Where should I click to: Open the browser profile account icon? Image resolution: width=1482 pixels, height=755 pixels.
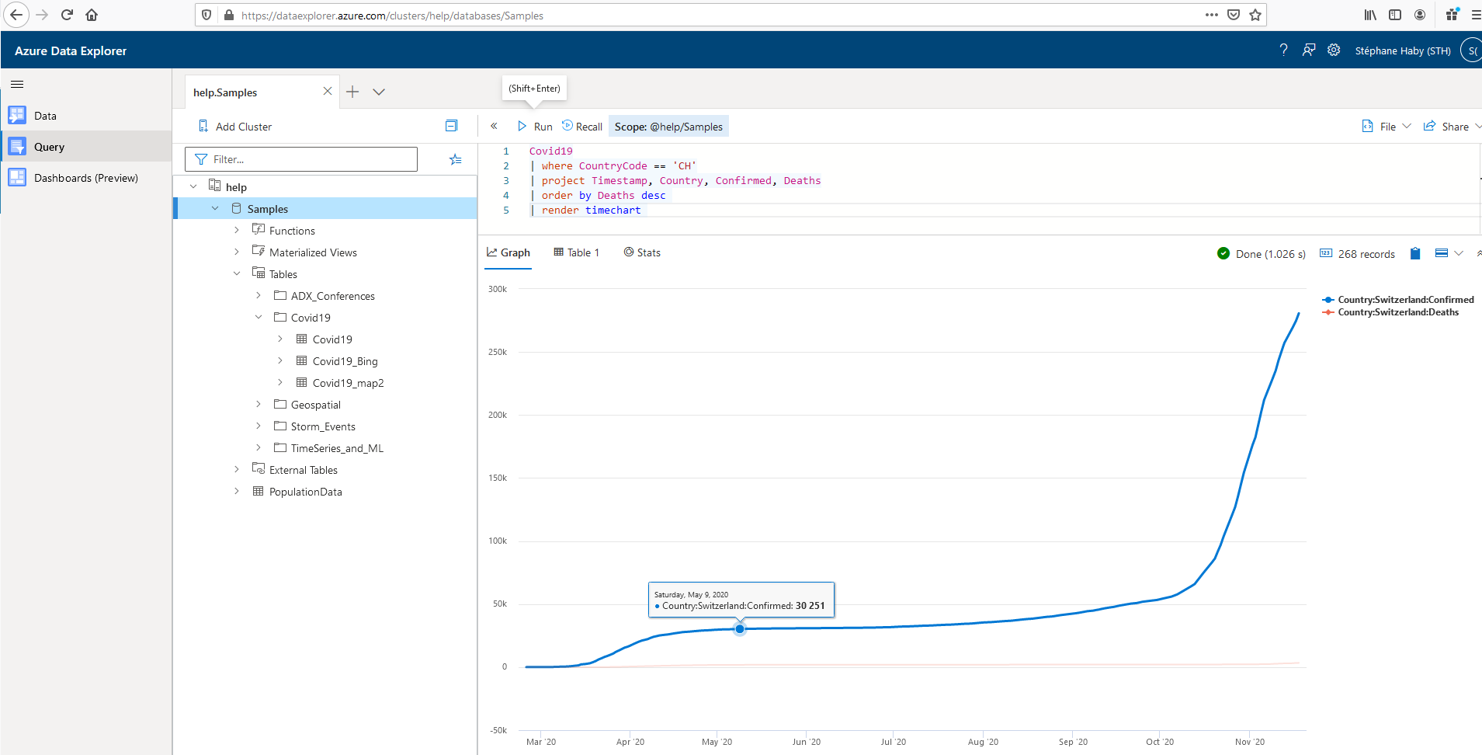1420,15
